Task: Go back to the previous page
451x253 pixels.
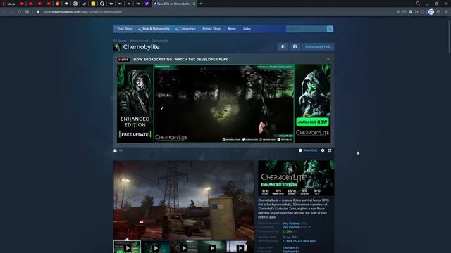Action: [x=4, y=12]
